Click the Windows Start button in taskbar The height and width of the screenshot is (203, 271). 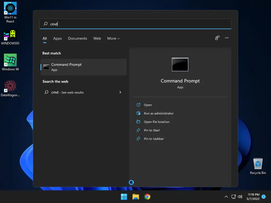click(x=124, y=197)
